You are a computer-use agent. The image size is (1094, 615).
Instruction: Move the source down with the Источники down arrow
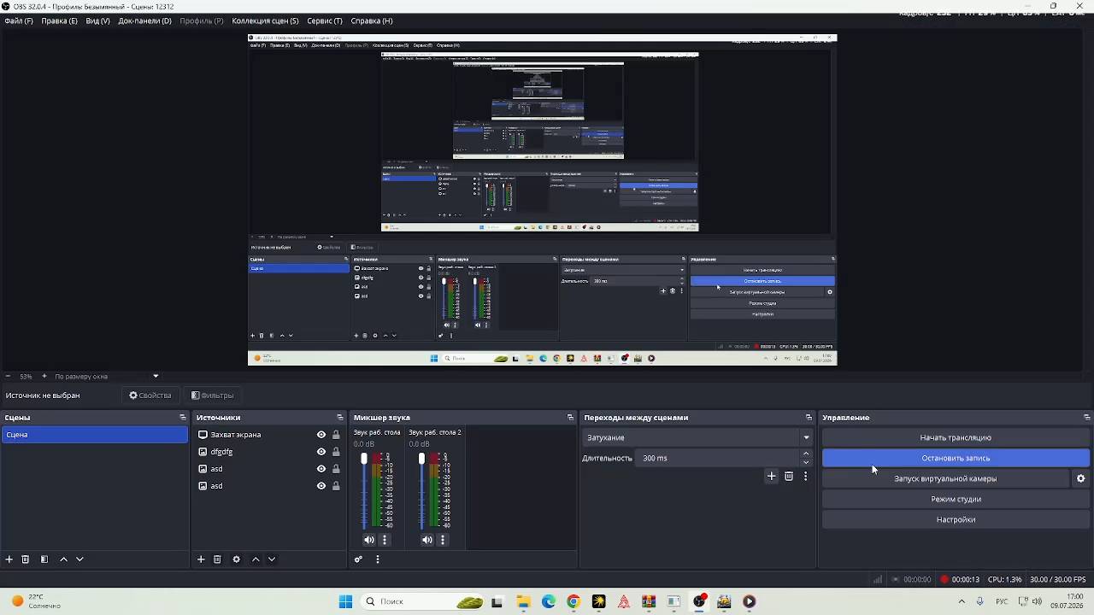point(272,559)
